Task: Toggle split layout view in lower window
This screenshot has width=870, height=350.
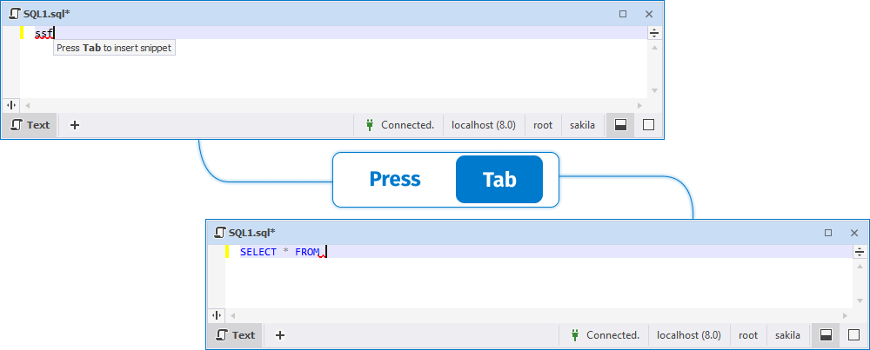Action: pos(826,335)
